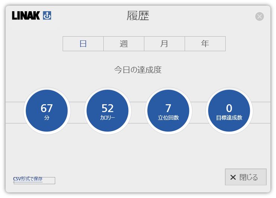Switch to the 週 (week) tab
The image size is (276, 198).
[x=124, y=44]
